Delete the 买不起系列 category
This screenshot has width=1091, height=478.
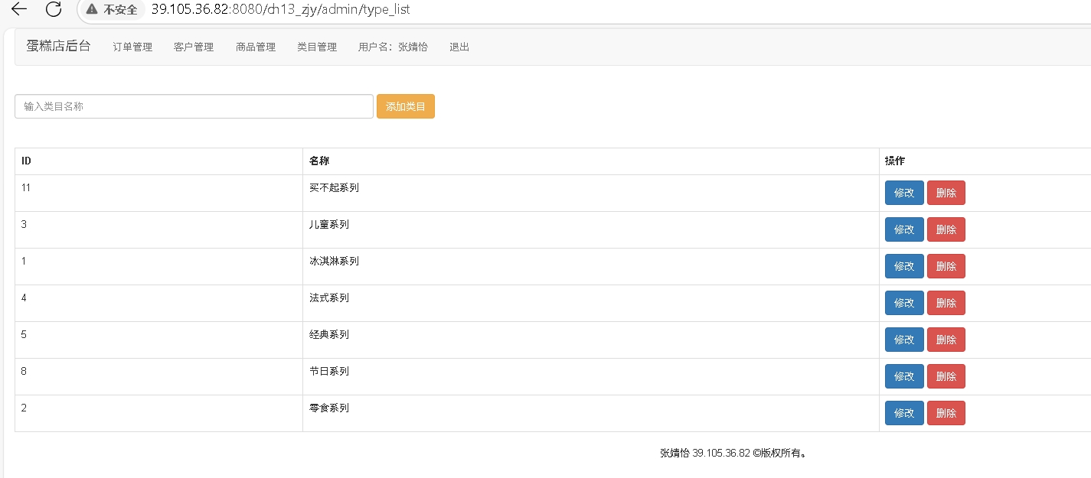pyautogui.click(x=946, y=193)
